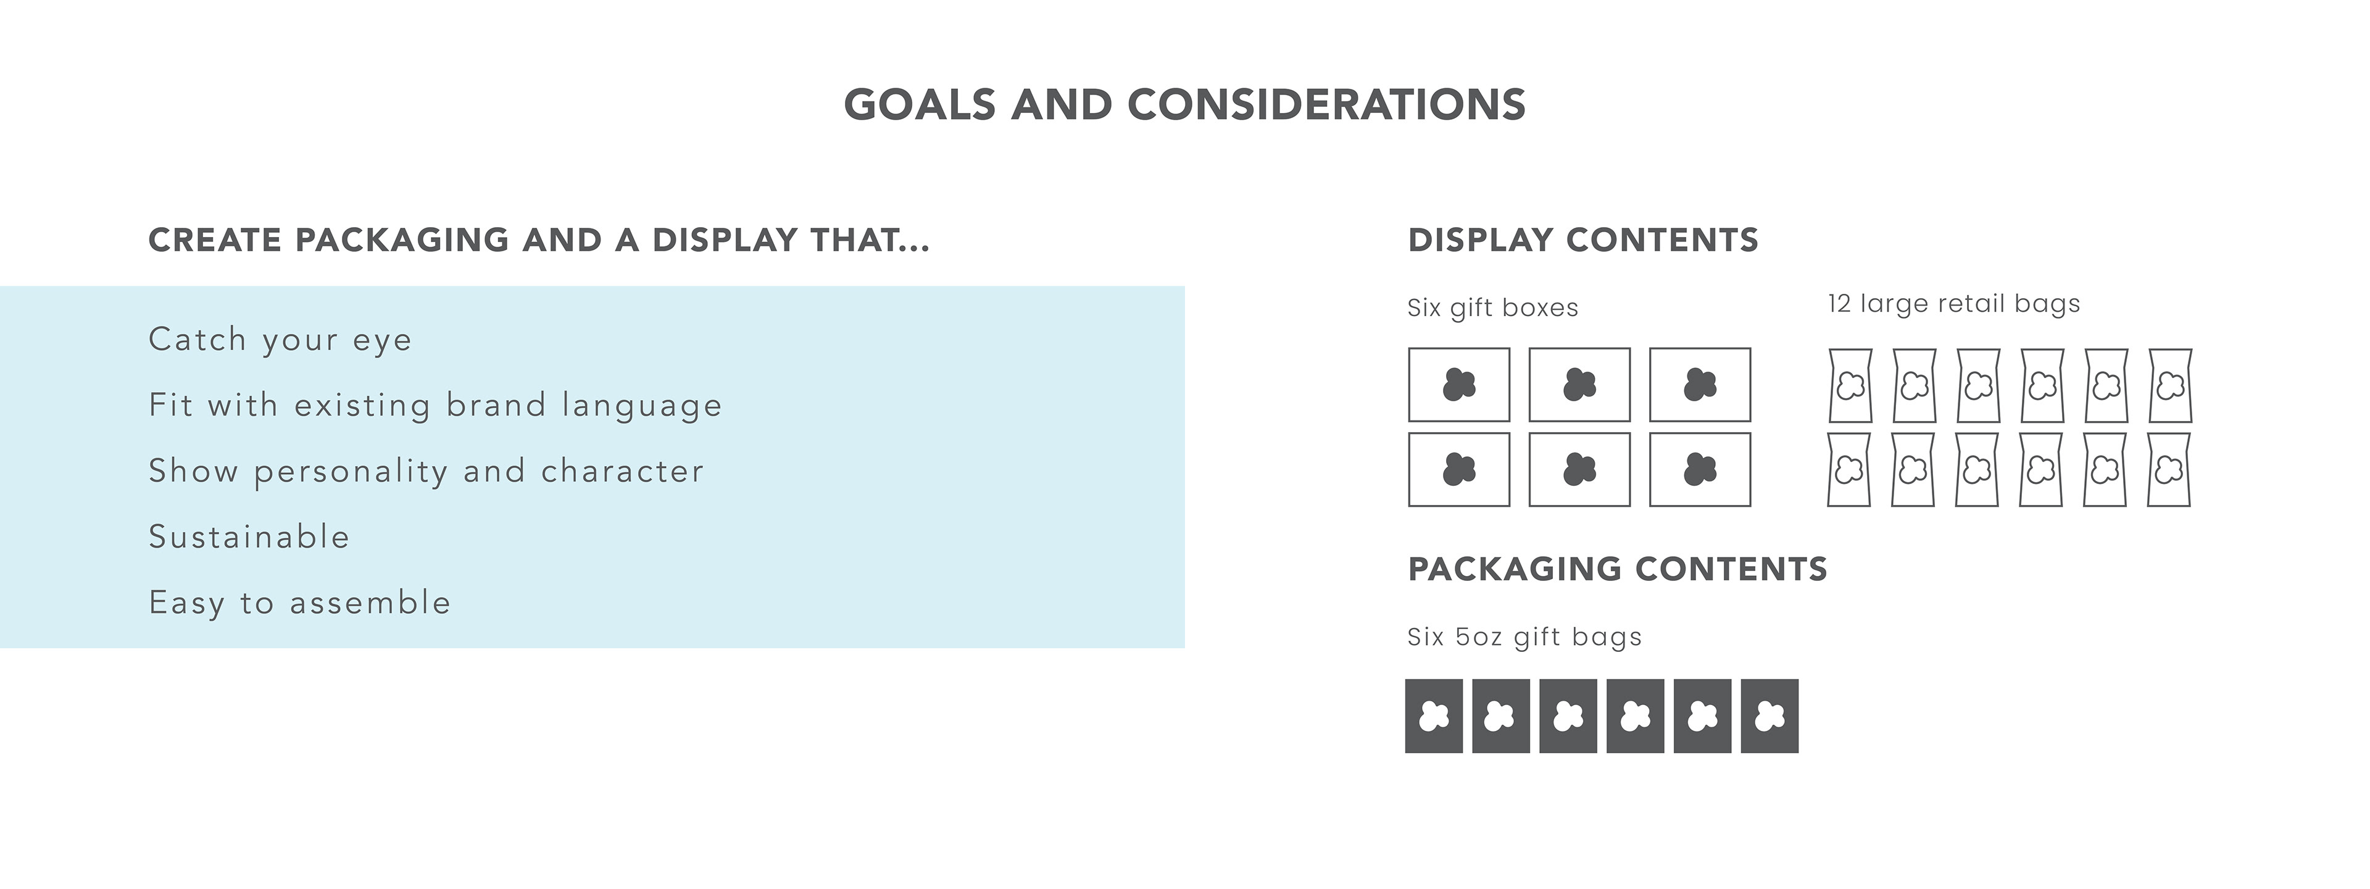Select the last retail bag in top row
The width and height of the screenshot is (2370, 889).
[2171, 386]
